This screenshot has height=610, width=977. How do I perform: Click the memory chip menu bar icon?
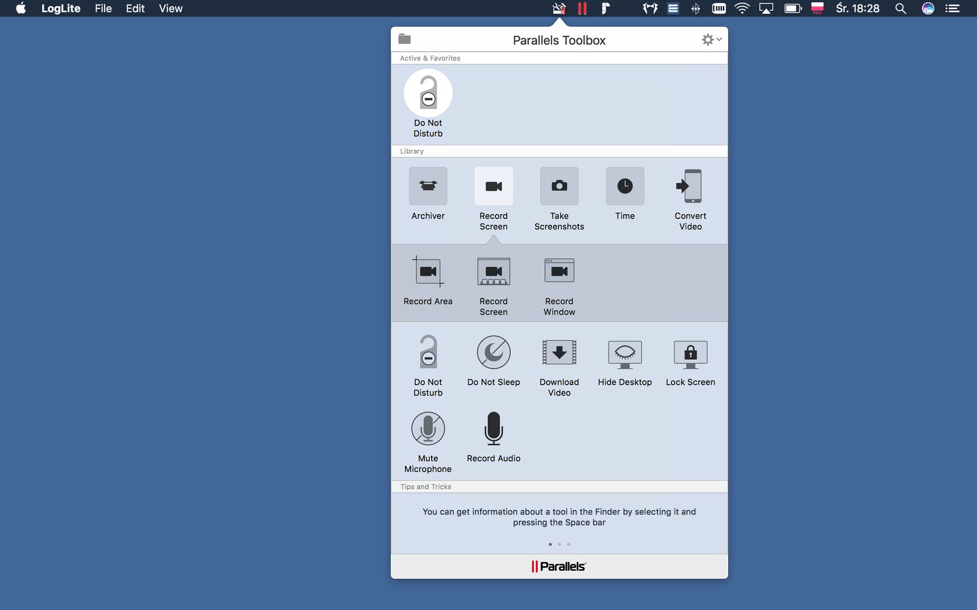[719, 8]
